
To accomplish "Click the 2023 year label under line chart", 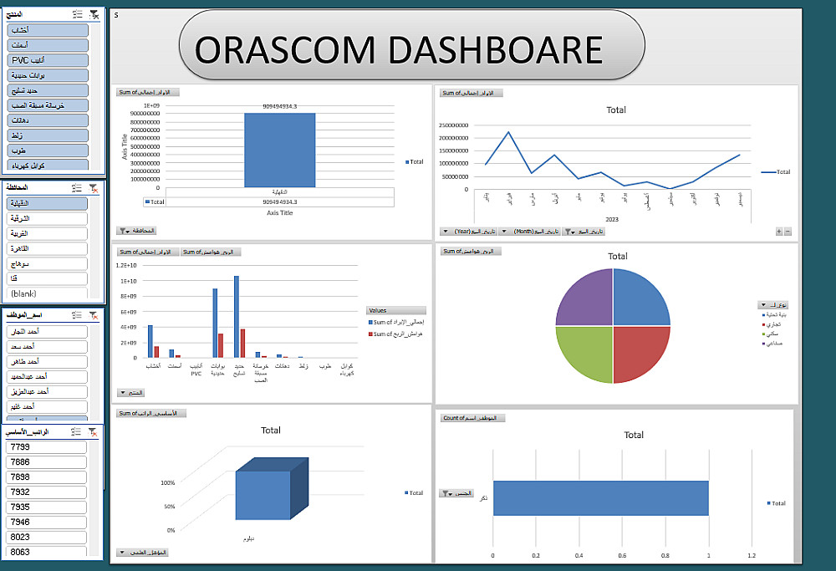I will 612,219.
